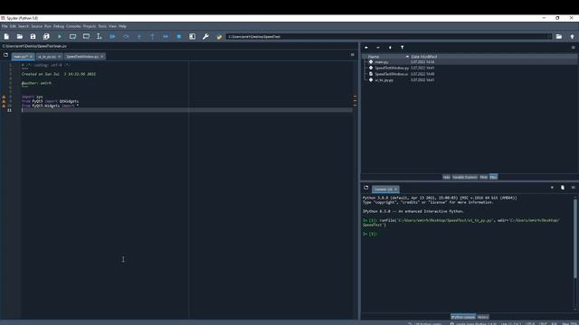Viewport: 579px width, 325px height.
Task: Open the PYTHONPATH manager
Action: click(219, 36)
